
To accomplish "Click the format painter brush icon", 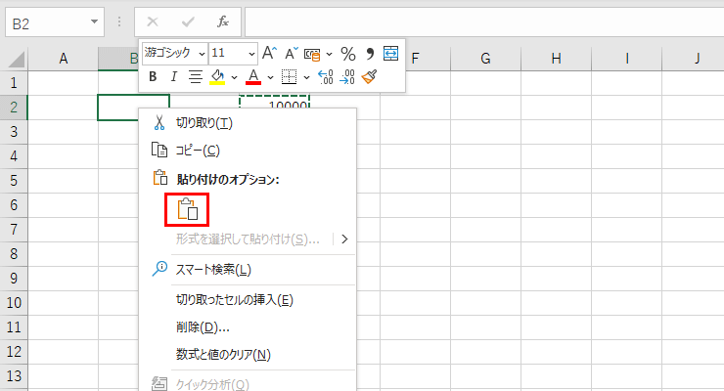I will click(x=369, y=76).
